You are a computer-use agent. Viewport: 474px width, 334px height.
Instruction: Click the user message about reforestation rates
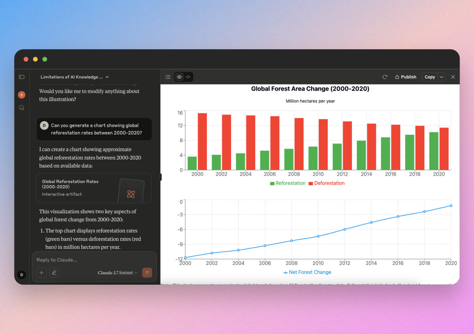click(x=94, y=129)
